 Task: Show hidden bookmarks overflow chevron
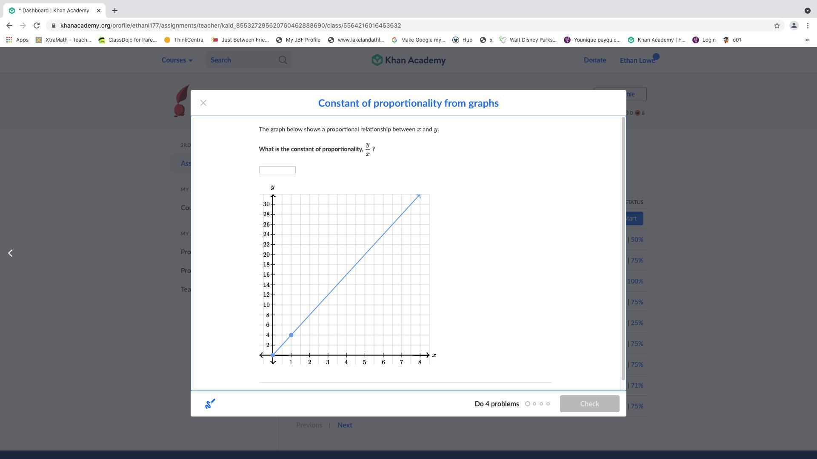[807, 40]
